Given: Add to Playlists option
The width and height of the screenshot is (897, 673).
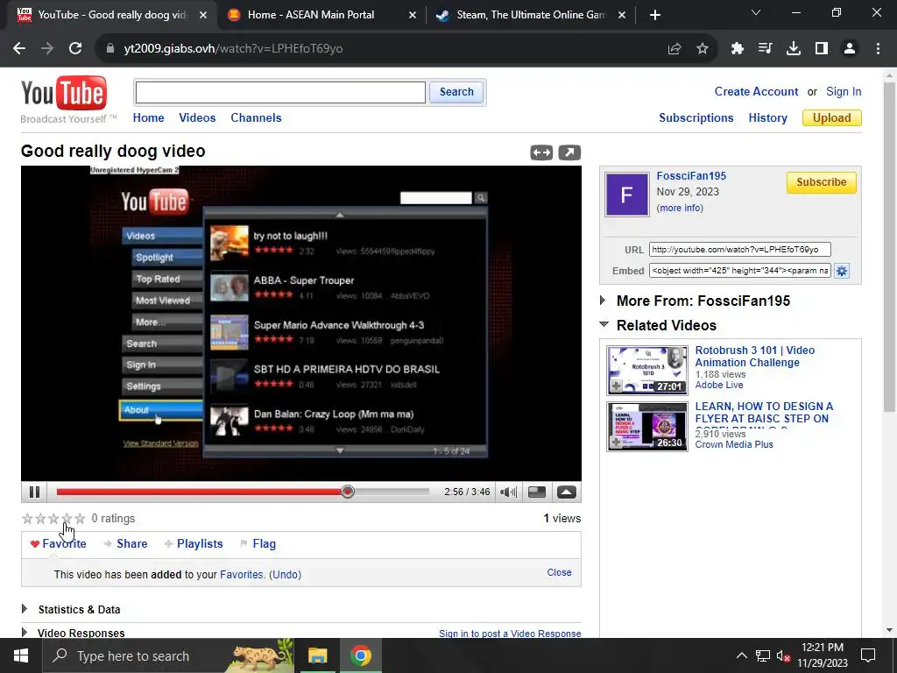Looking at the screenshot, I should (x=200, y=543).
